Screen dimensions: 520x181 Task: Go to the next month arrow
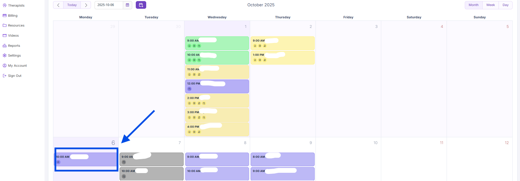86,5
